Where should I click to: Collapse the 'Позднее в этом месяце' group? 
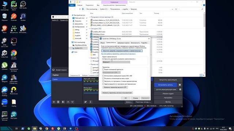[90, 17]
